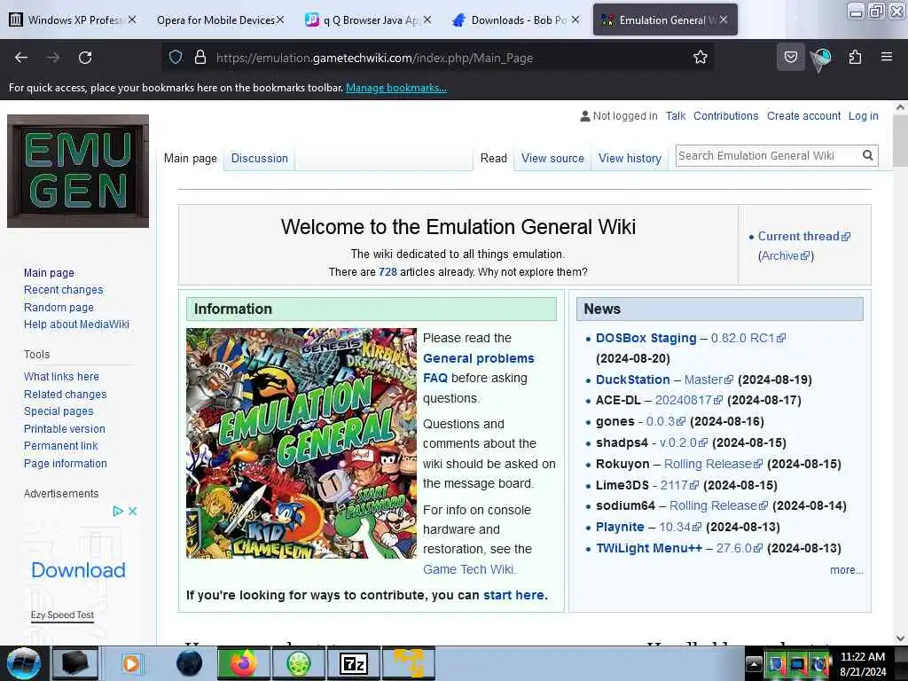Screen dimensions: 908x681
Task: Open the Page information link
Action: coord(66,463)
